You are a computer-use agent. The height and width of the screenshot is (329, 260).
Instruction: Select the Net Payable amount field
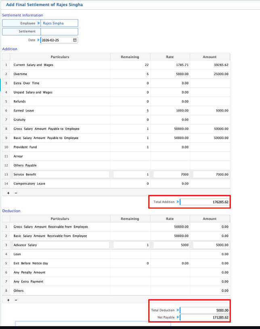coord(205,317)
